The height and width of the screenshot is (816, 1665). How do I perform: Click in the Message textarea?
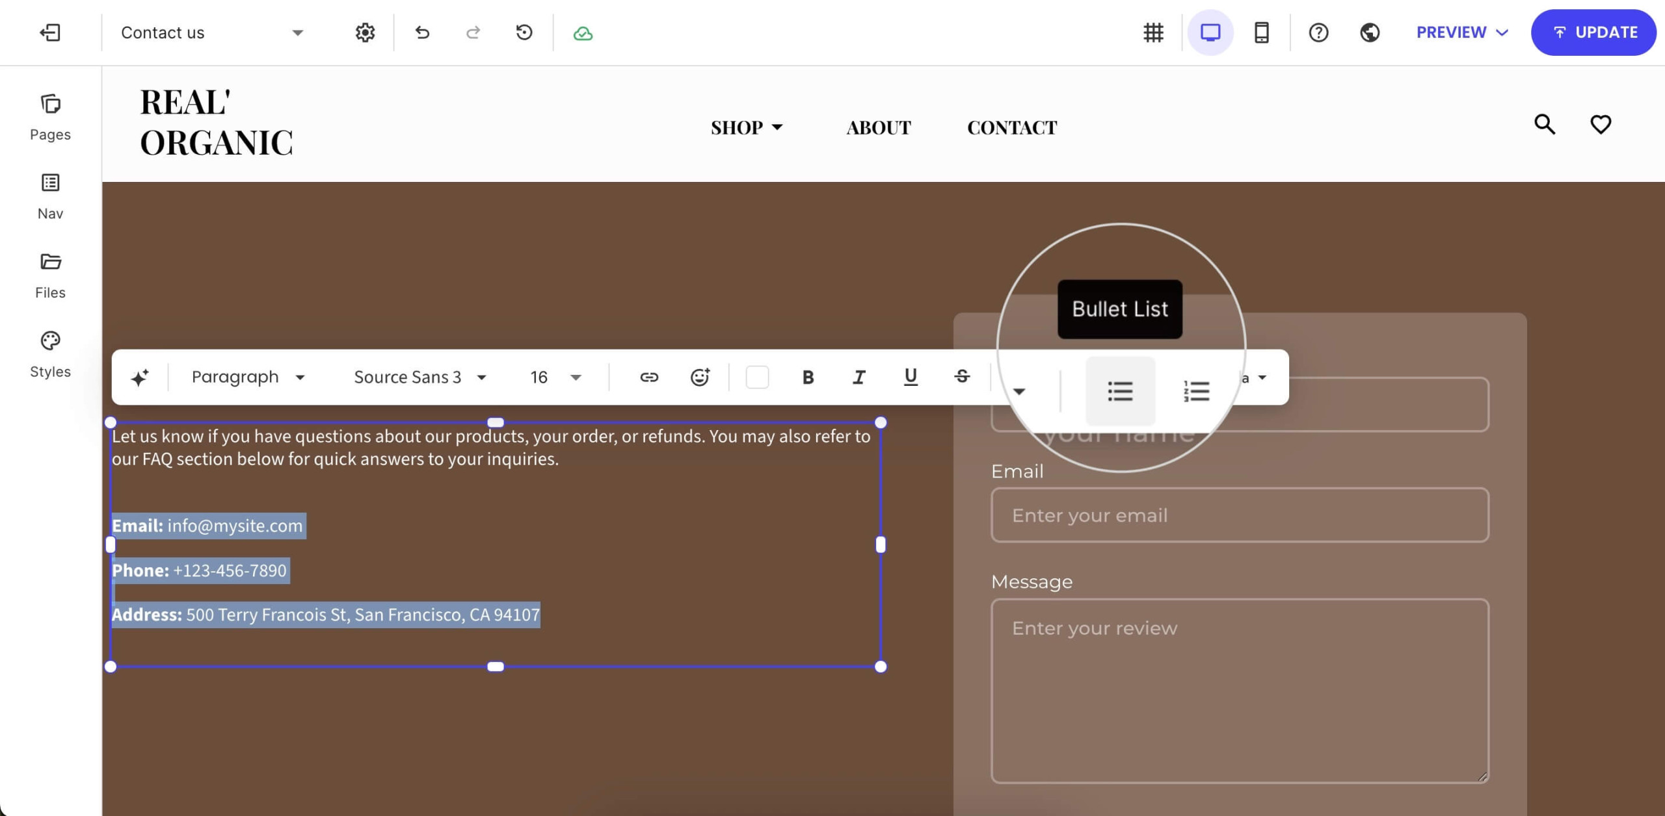point(1240,691)
